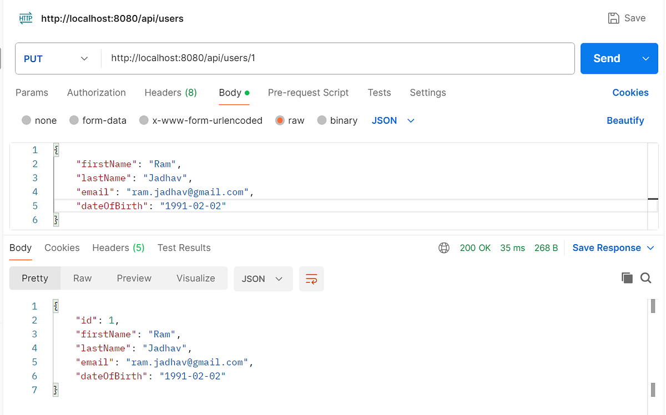Click the 268 B response size
This screenshot has width=666, height=415.
tap(546, 248)
